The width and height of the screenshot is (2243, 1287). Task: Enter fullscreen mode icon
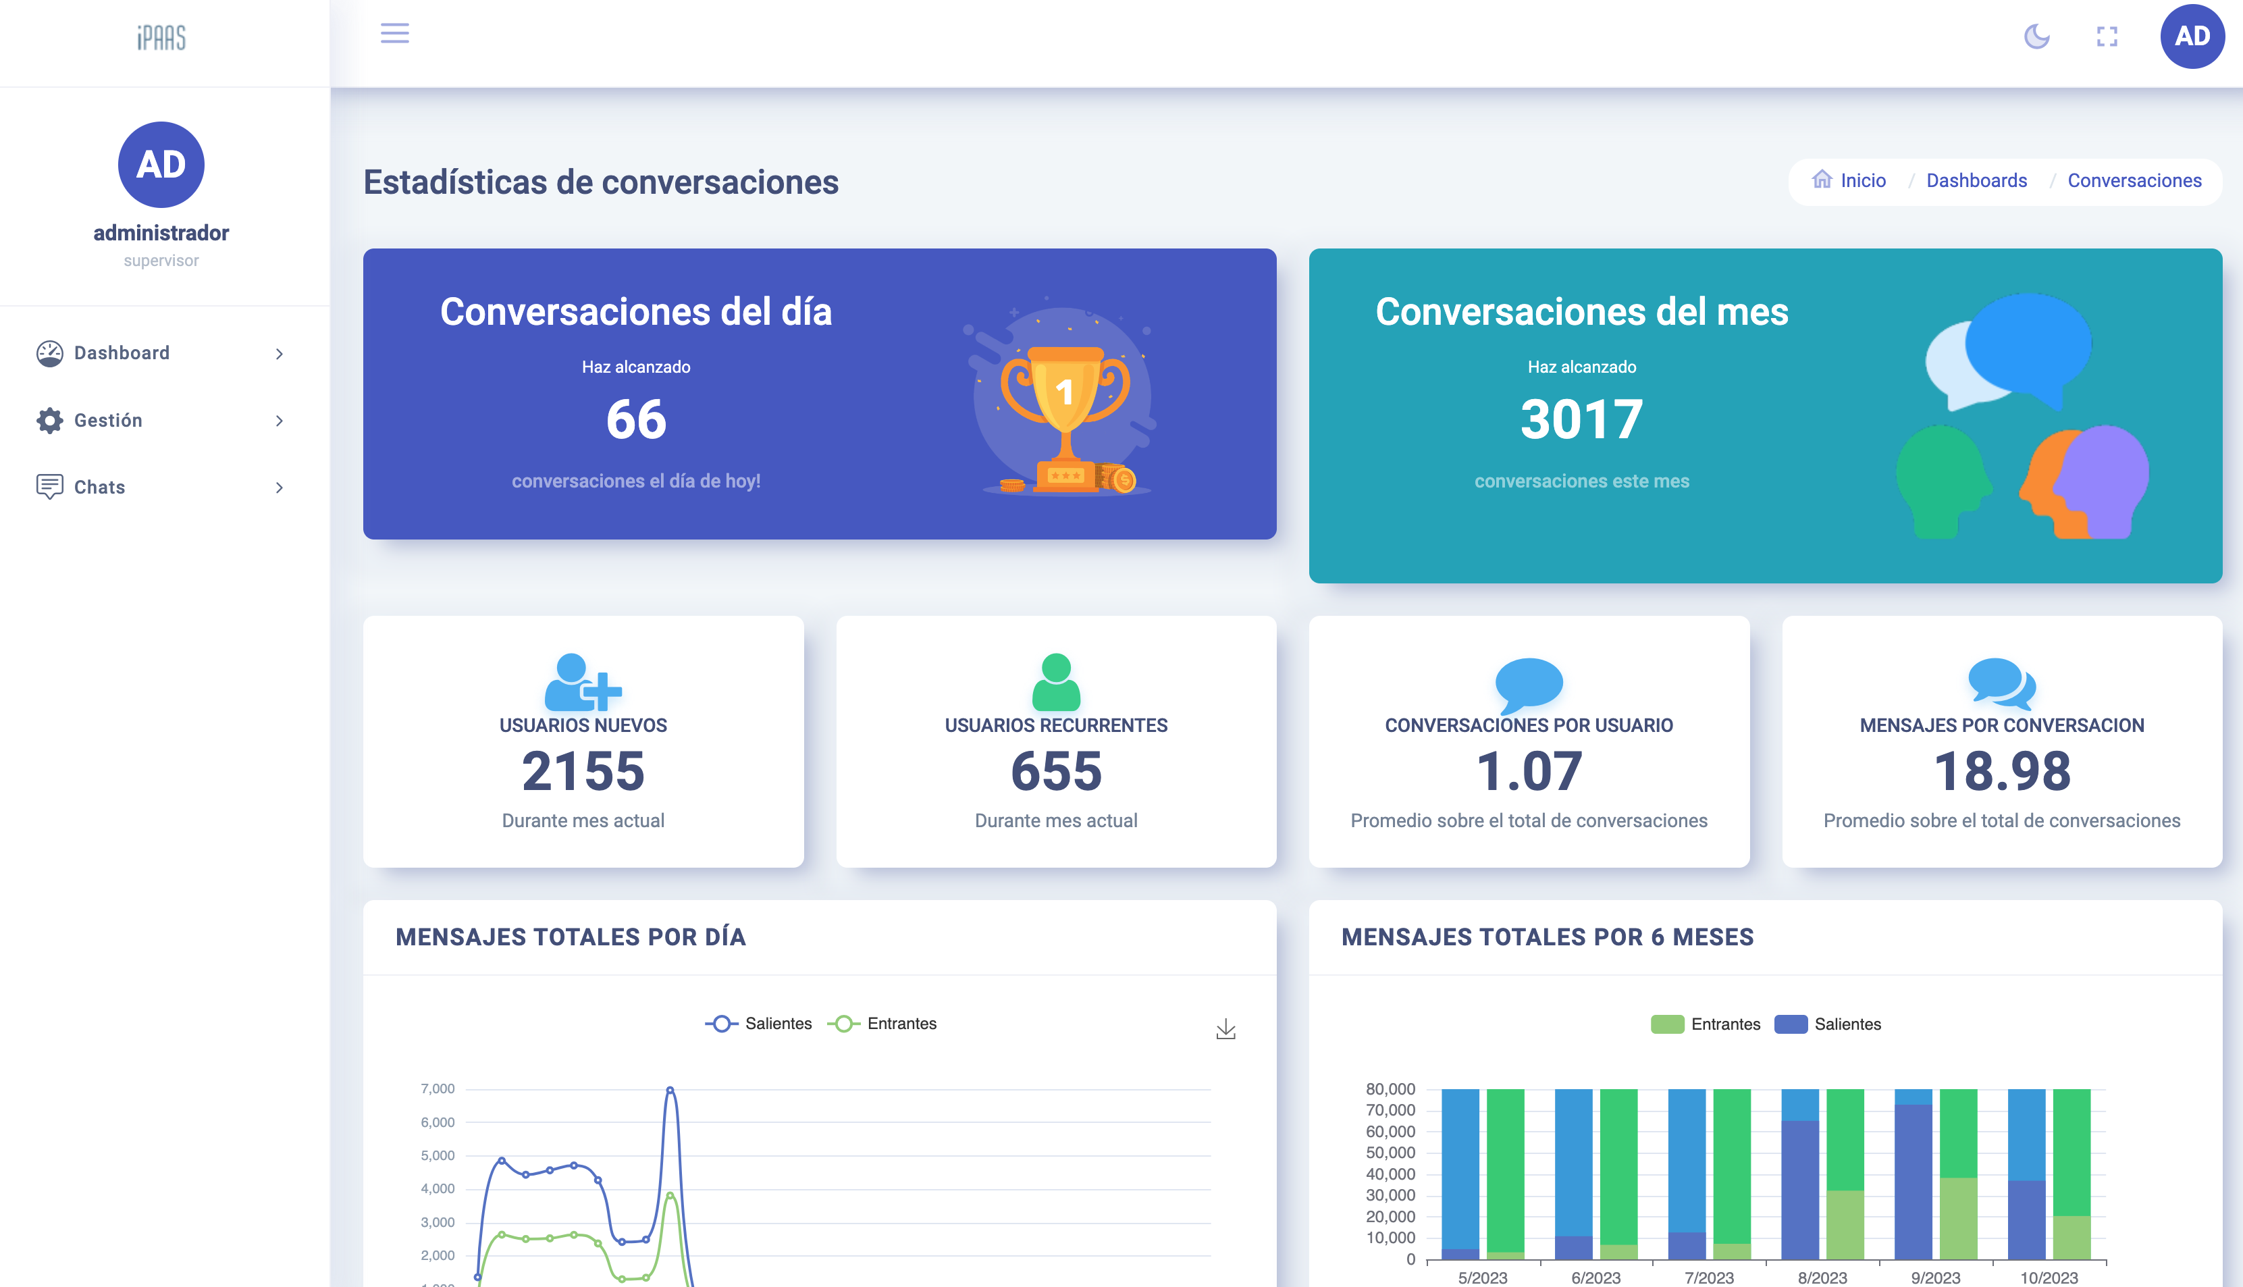(2107, 36)
